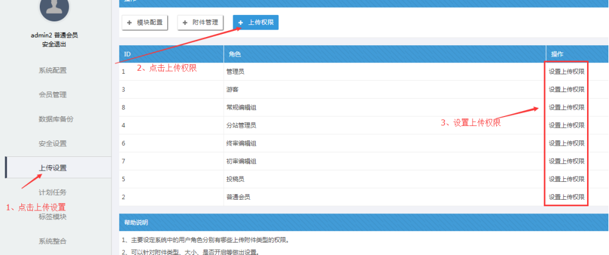Open 系统配置 in the sidebar
This screenshot has height=255, width=609.
pos(53,70)
